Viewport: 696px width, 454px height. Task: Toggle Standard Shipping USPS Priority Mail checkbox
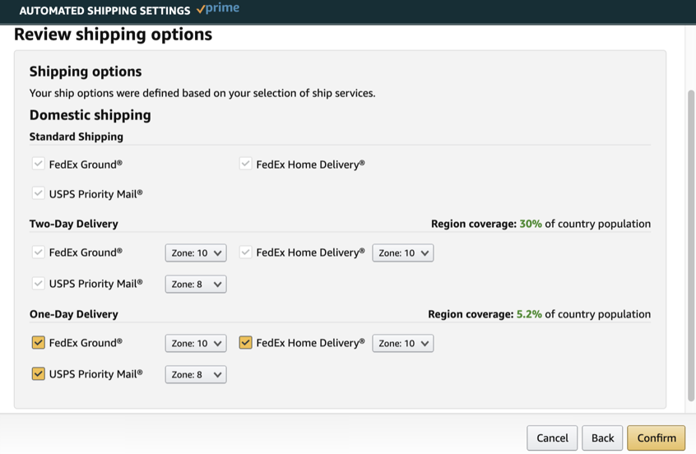click(x=39, y=193)
